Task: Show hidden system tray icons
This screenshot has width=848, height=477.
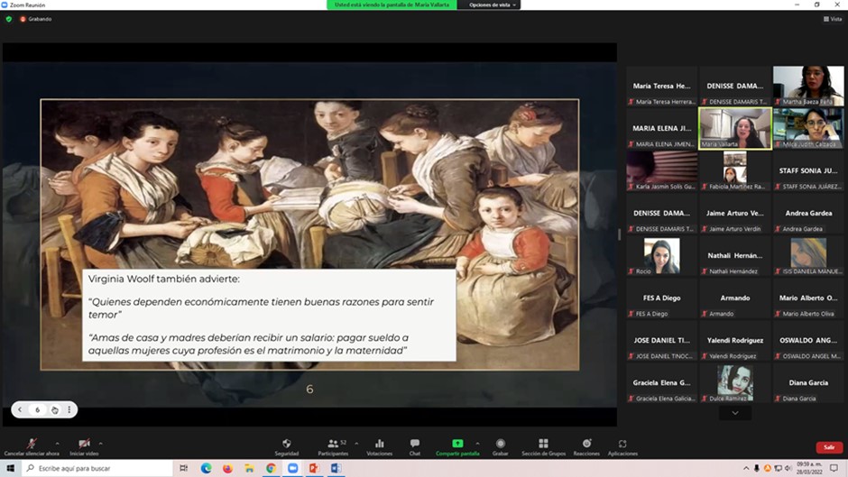Action: [x=746, y=468]
